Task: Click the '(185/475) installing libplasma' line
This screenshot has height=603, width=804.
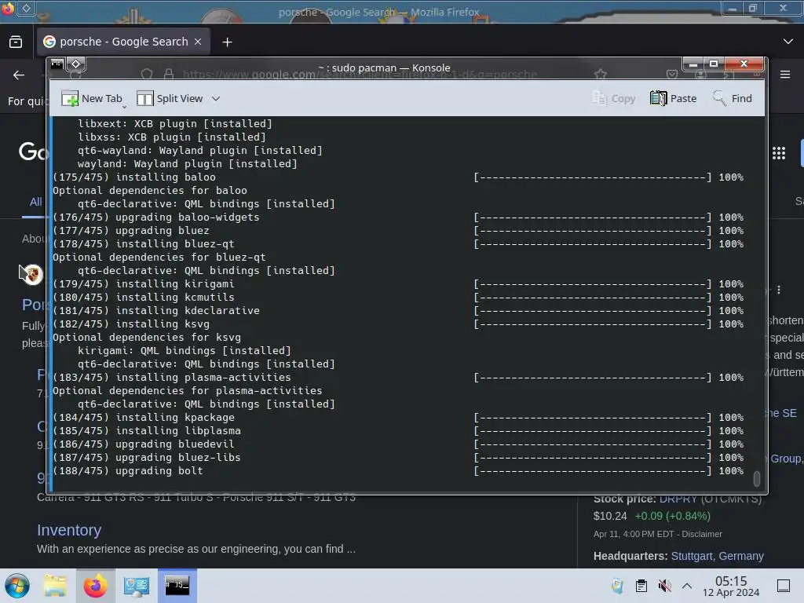Action: [x=146, y=431]
